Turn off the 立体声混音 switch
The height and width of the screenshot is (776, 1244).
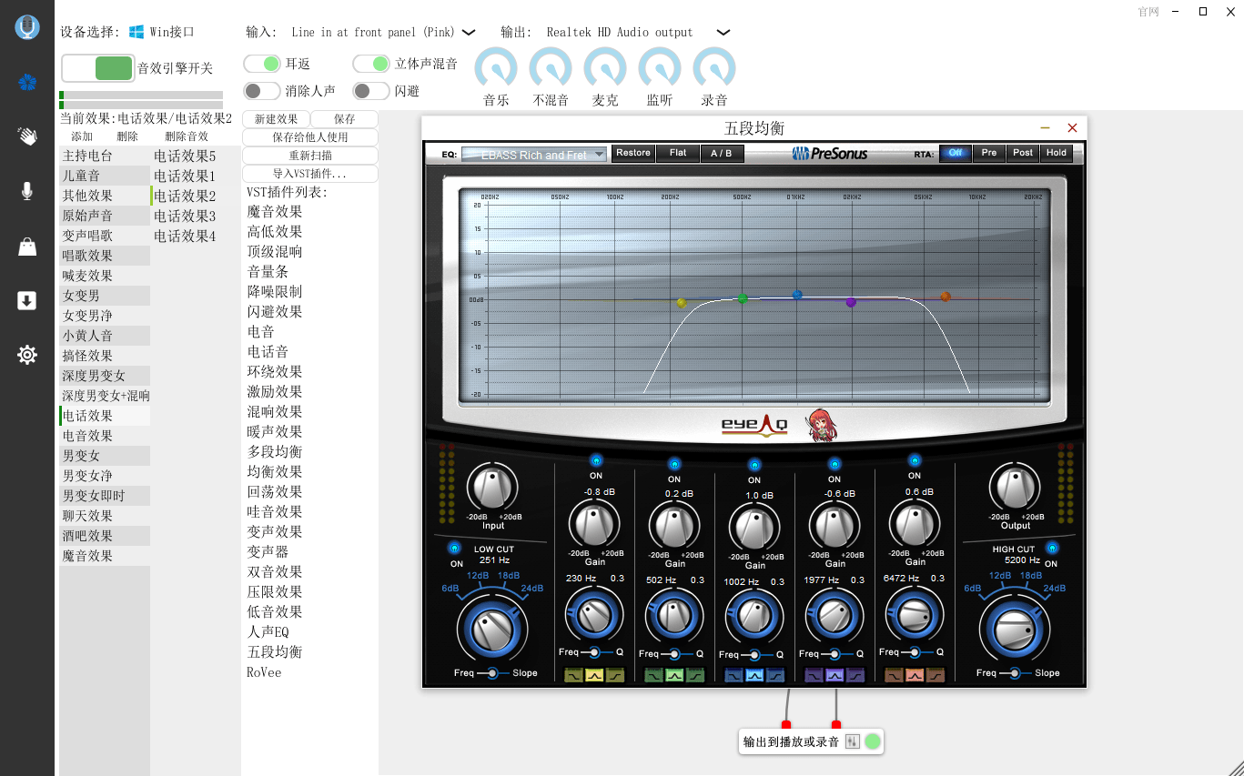pos(371,64)
